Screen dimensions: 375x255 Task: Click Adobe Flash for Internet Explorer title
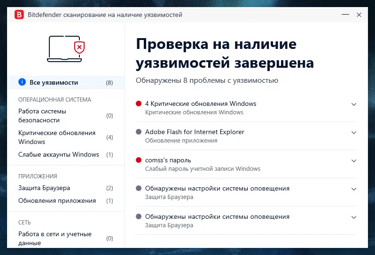coord(195,132)
